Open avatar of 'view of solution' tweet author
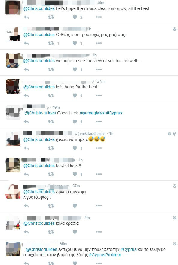178x265 pixels. coord(13,60)
